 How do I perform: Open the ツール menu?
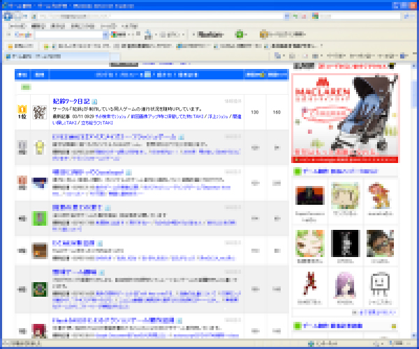(x=108, y=26)
